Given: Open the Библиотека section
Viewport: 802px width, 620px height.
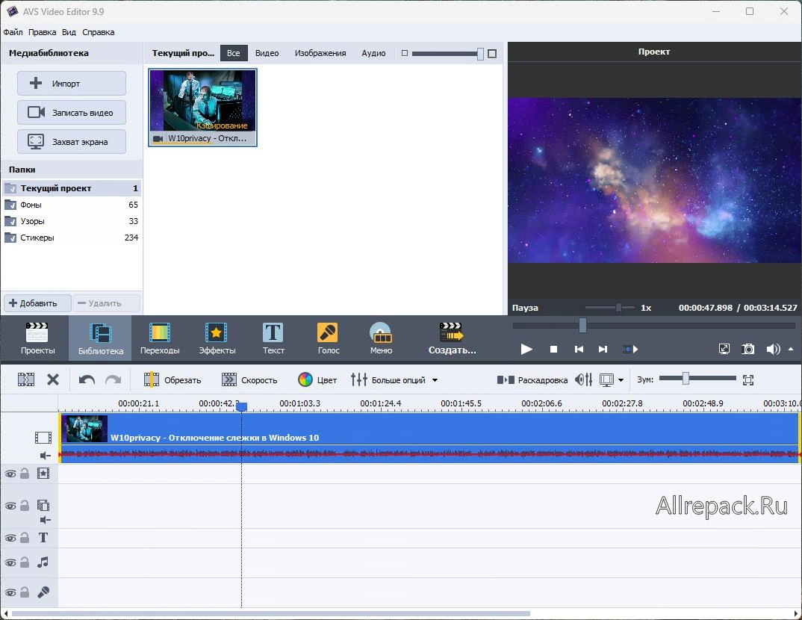Looking at the screenshot, I should click(x=100, y=338).
